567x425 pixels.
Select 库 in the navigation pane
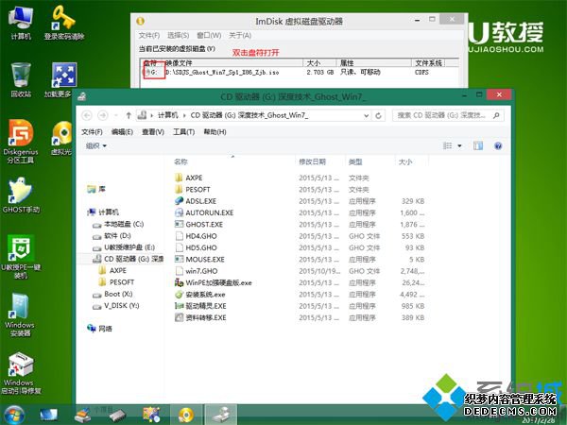(x=96, y=189)
